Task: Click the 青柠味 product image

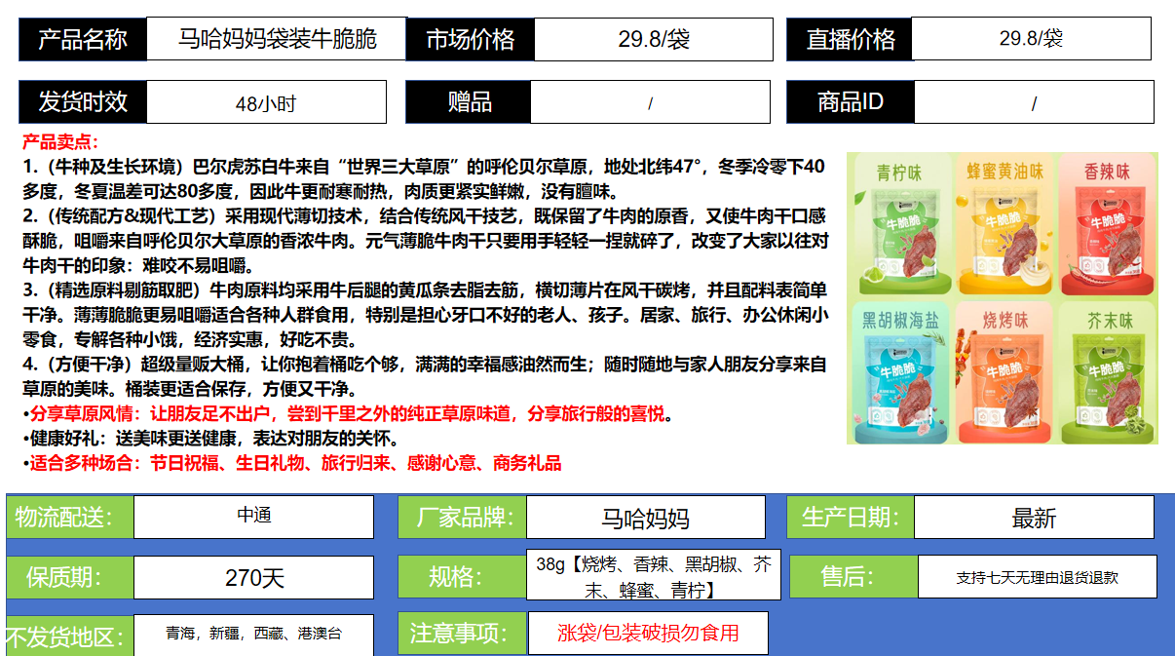Action: pos(898,226)
